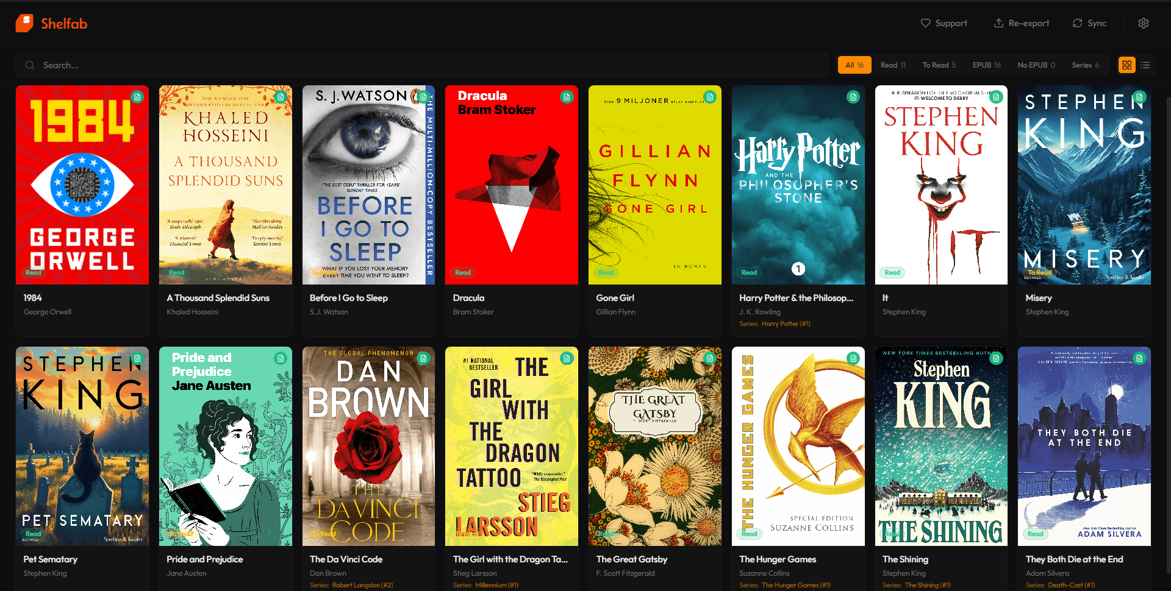1171x591 pixels.
Task: Click the Re-export button
Action: pyautogui.click(x=1022, y=23)
